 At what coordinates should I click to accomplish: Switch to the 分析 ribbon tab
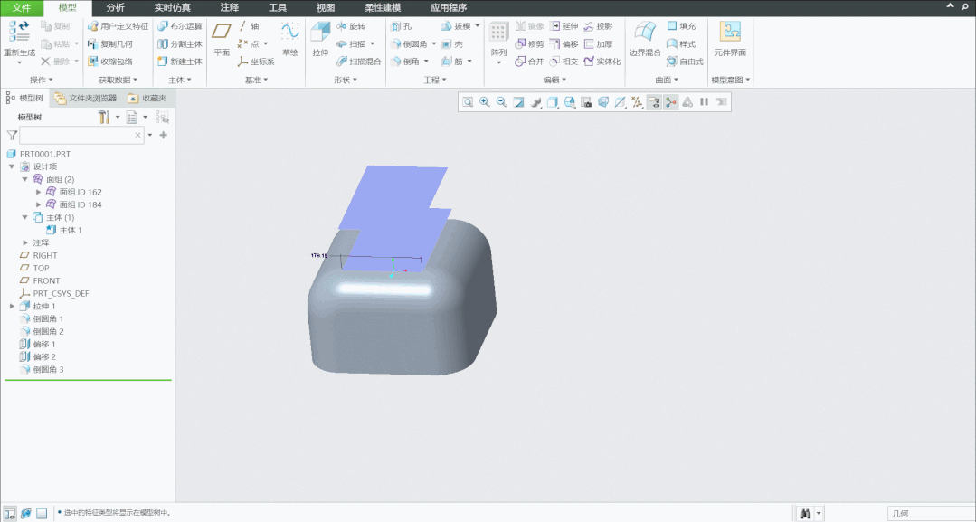click(115, 8)
